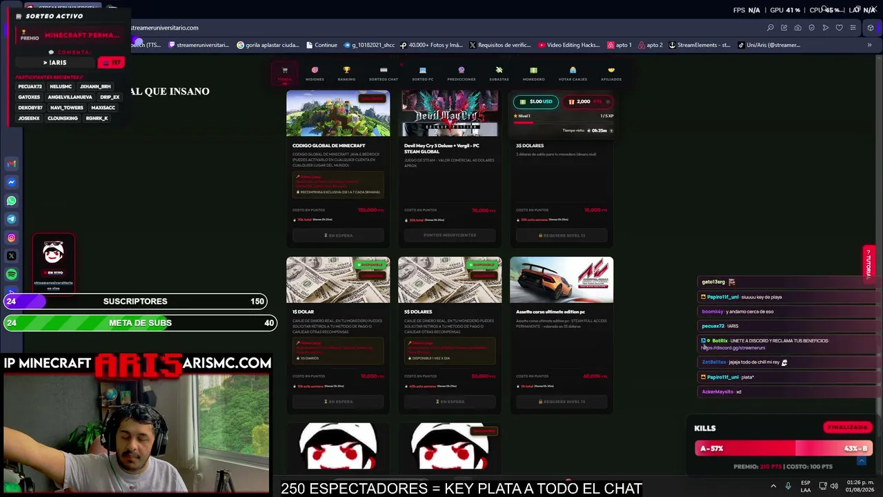Click the 1$ Dolar money image
The width and height of the screenshot is (883, 497).
pos(338,280)
